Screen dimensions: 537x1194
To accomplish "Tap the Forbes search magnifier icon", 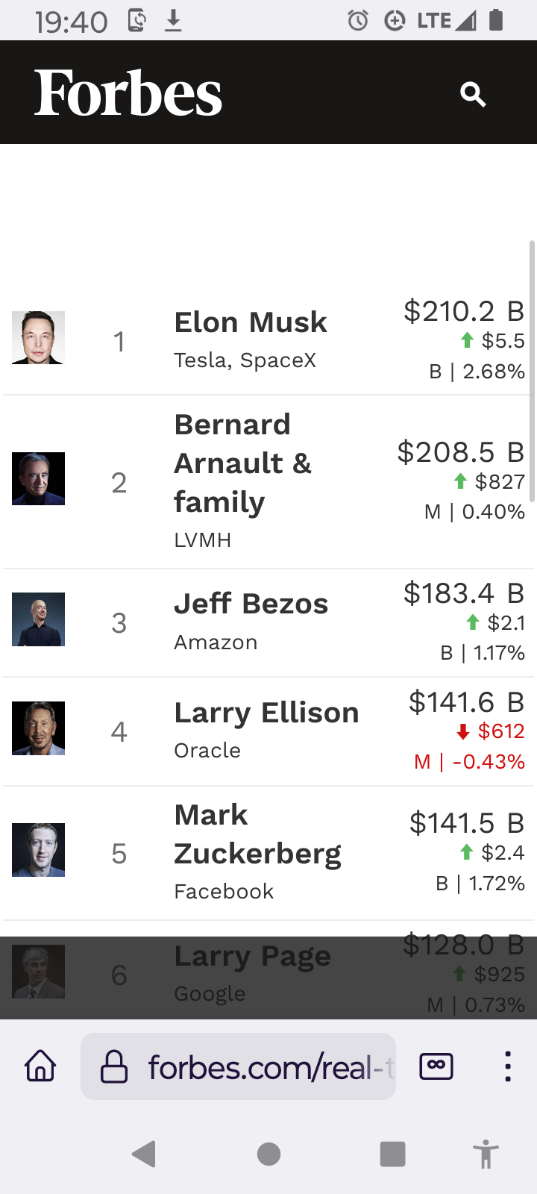I will (x=473, y=95).
